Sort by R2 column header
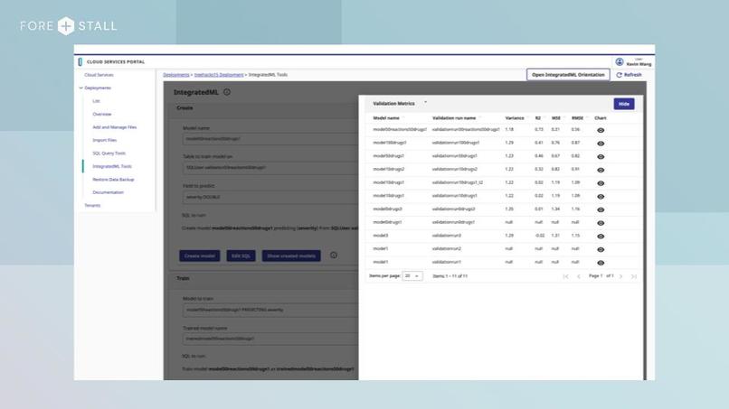 click(x=538, y=118)
